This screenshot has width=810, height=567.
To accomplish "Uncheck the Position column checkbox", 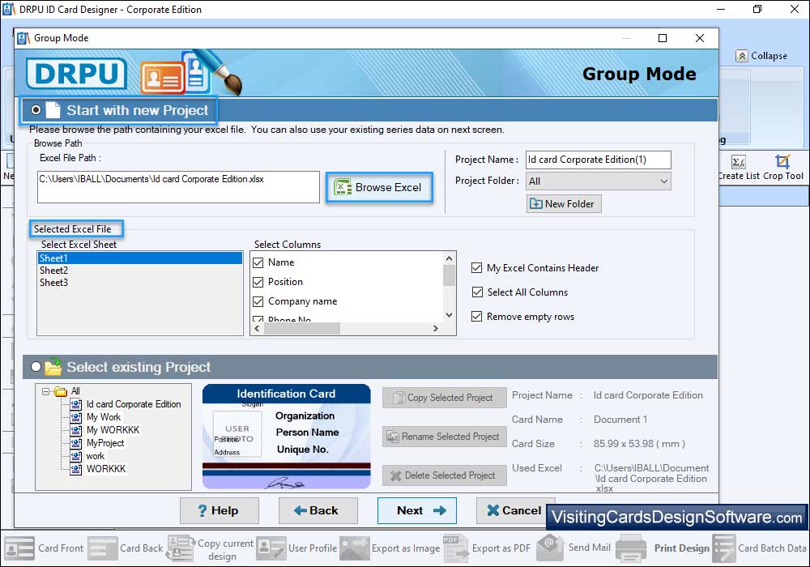I will coord(258,282).
